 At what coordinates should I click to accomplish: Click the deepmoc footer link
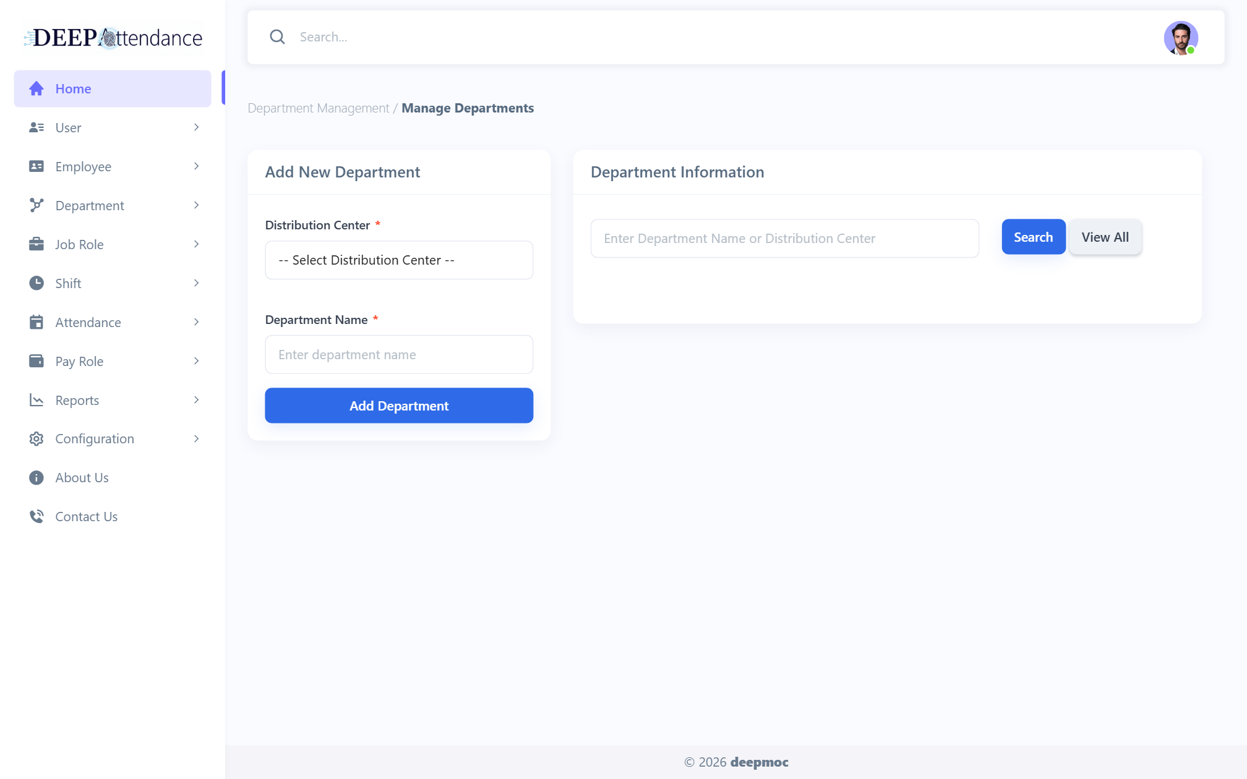(760, 762)
